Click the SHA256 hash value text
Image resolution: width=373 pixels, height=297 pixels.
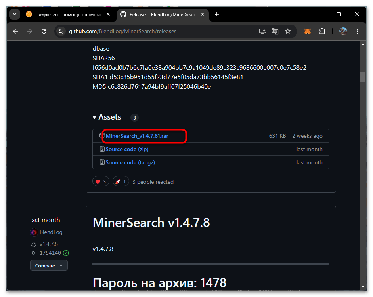pos(199,67)
